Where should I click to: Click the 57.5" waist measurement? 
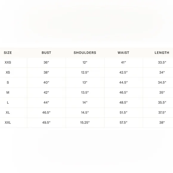pos(123,123)
